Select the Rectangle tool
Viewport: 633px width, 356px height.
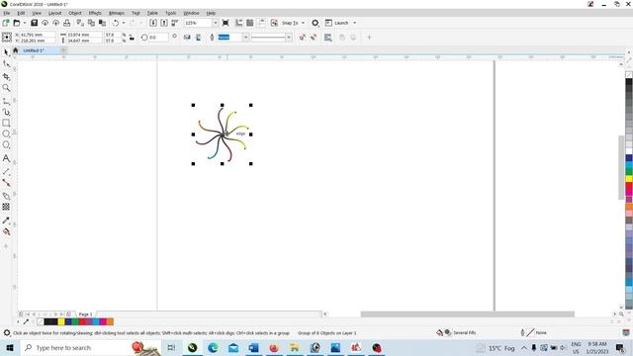6,123
